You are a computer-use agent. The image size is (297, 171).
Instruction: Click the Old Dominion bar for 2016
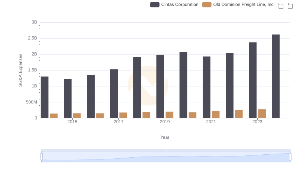click(x=100, y=116)
